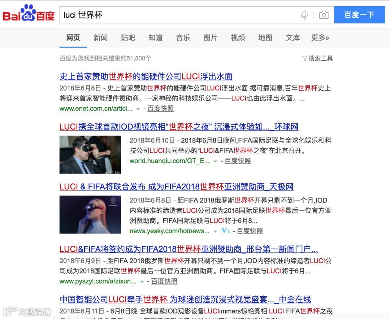This screenshot has width=390, height=319.
Task: Select the 网页 tab
Action: pyautogui.click(x=73, y=38)
